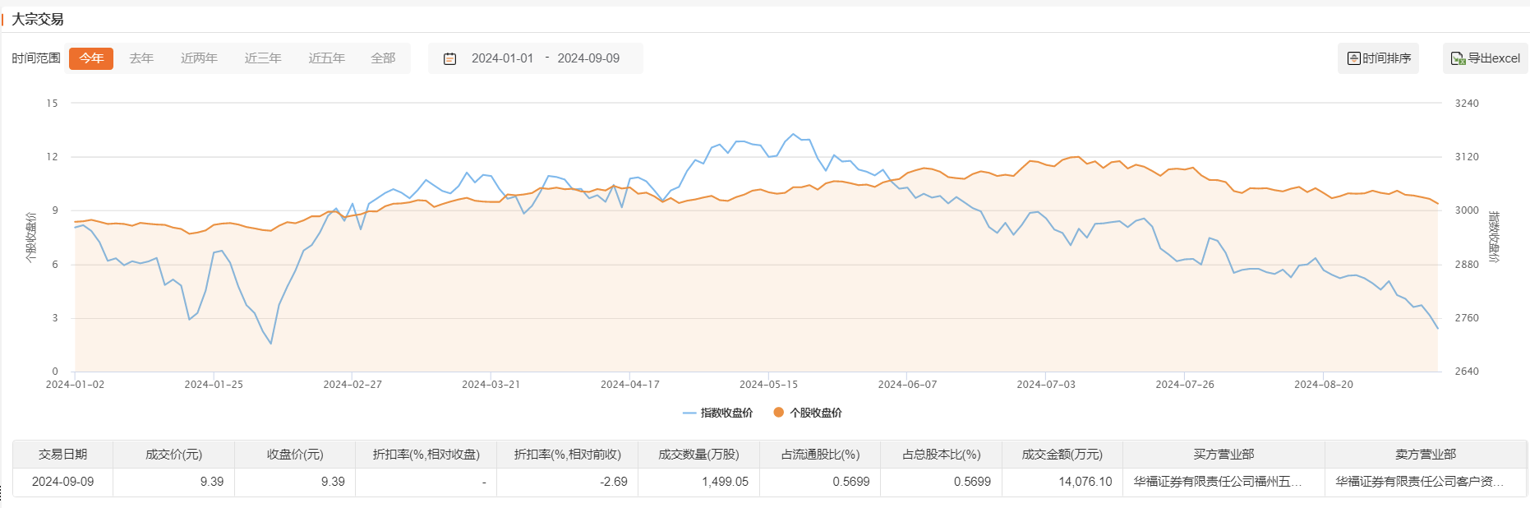Image resolution: width=1530 pixels, height=508 pixels.
Task: Click the 交易日期 column header
Action: coord(62,455)
